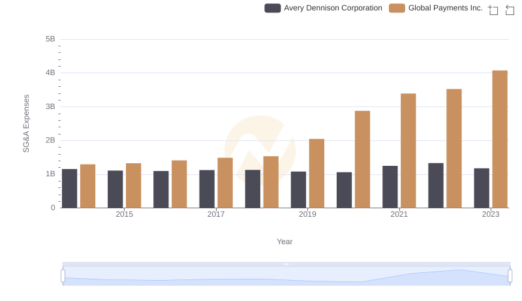Image resolution: width=522 pixels, height=301 pixels.
Task: Click the 1B y-axis label
Action: pyautogui.click(x=51, y=174)
